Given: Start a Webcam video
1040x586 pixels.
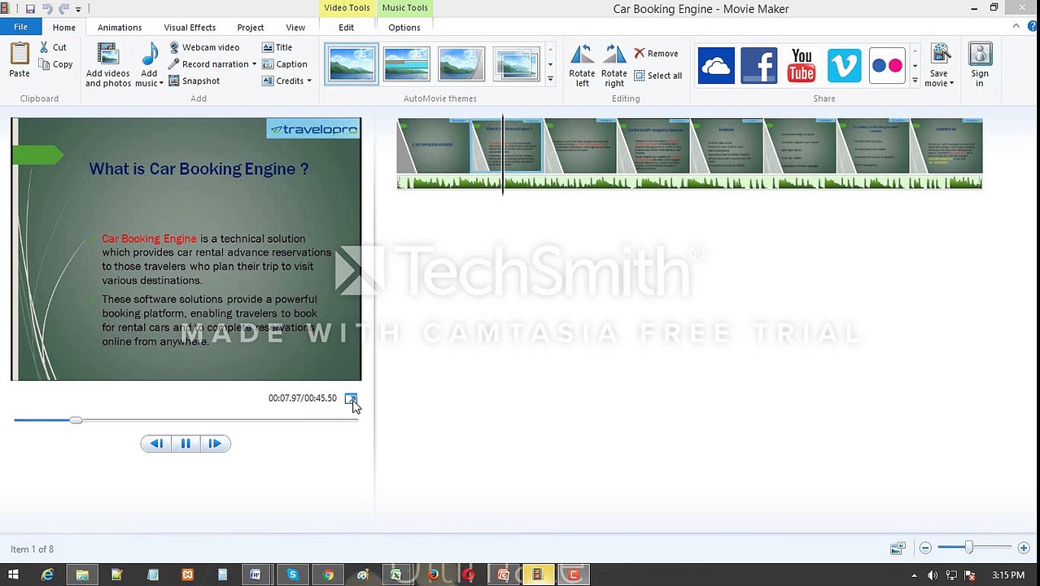Looking at the screenshot, I should point(204,47).
